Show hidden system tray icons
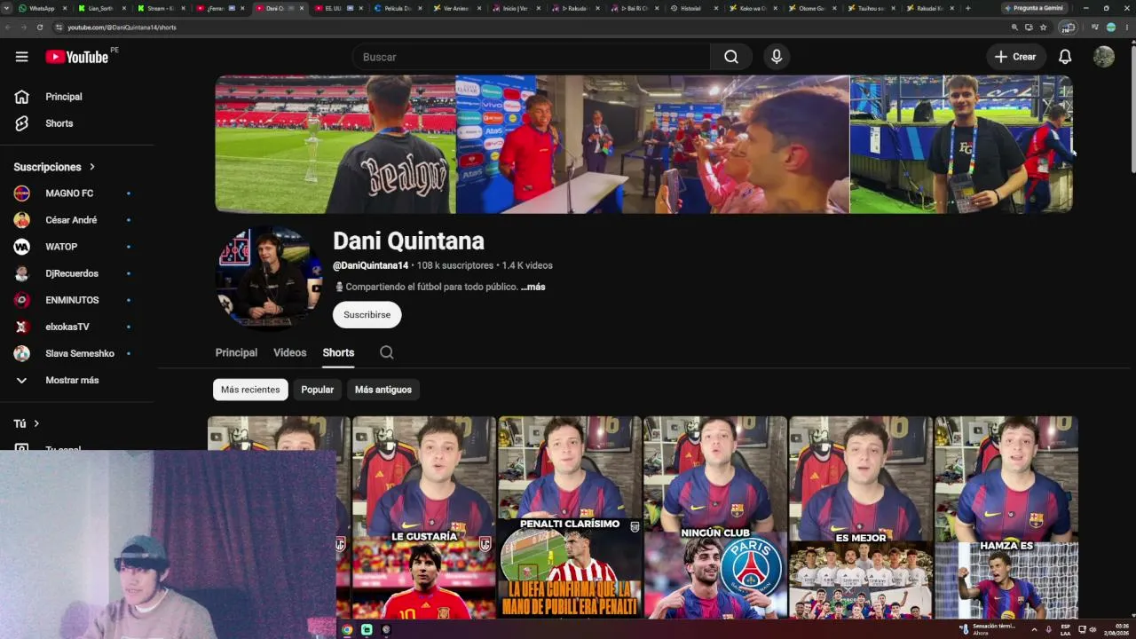This screenshot has height=639, width=1136. pyautogui.click(x=1034, y=629)
